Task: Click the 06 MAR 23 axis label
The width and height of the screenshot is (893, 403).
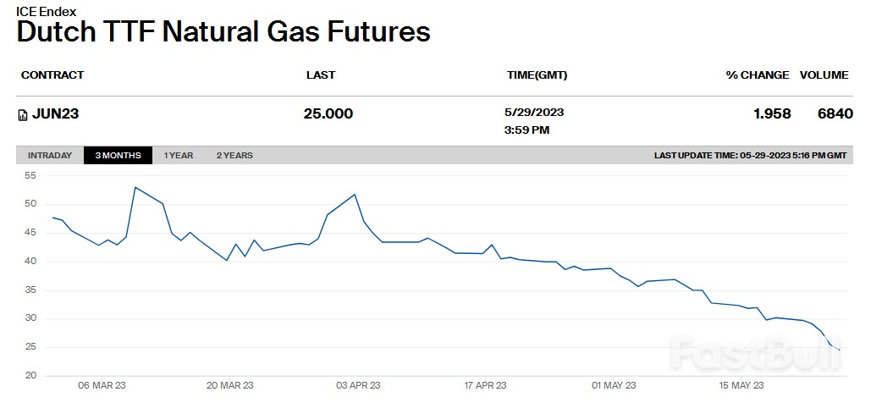Action: pyautogui.click(x=102, y=385)
